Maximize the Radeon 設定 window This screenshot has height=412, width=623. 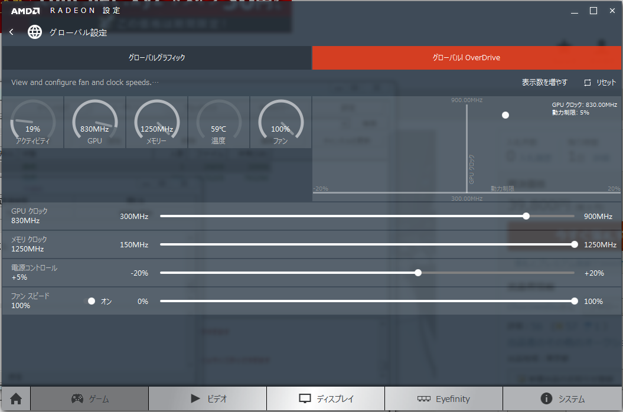pyautogui.click(x=593, y=11)
